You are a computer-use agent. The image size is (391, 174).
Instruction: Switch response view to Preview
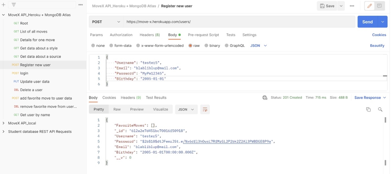point(137,110)
